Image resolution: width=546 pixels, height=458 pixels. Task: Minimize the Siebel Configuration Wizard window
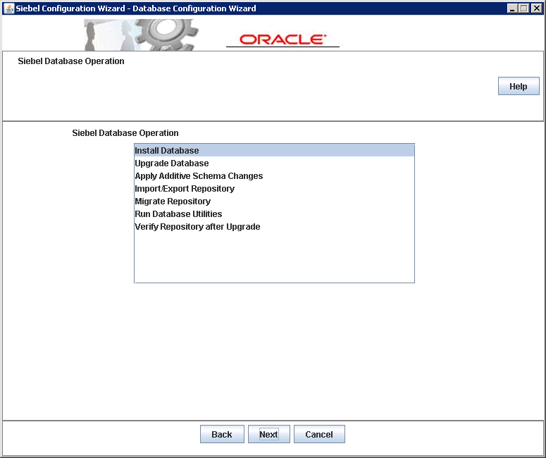[x=512, y=8]
